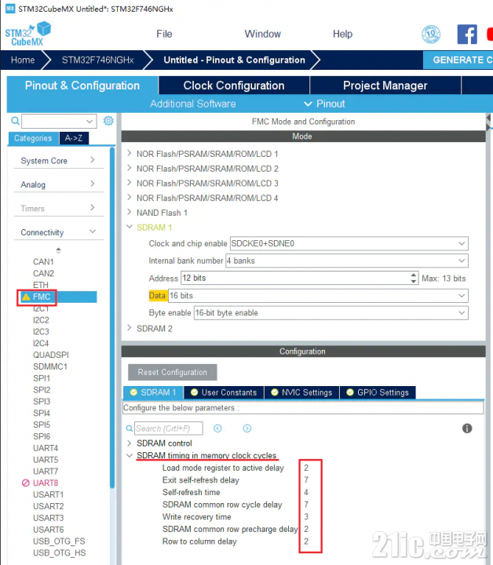Switch to the Project Manager tab
493x565 pixels.
[x=385, y=86]
